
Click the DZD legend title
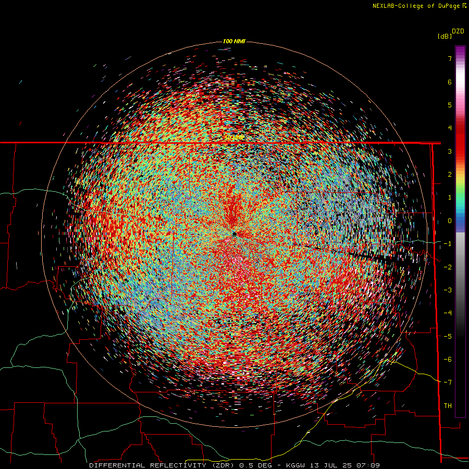[458, 31]
